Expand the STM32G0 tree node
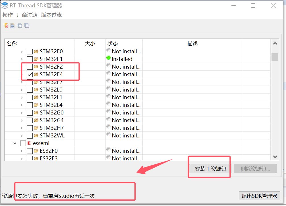Screen dimensions: 286x206 click(22, 113)
